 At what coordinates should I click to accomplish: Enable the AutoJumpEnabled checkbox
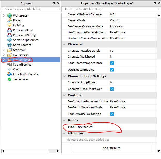112,127
